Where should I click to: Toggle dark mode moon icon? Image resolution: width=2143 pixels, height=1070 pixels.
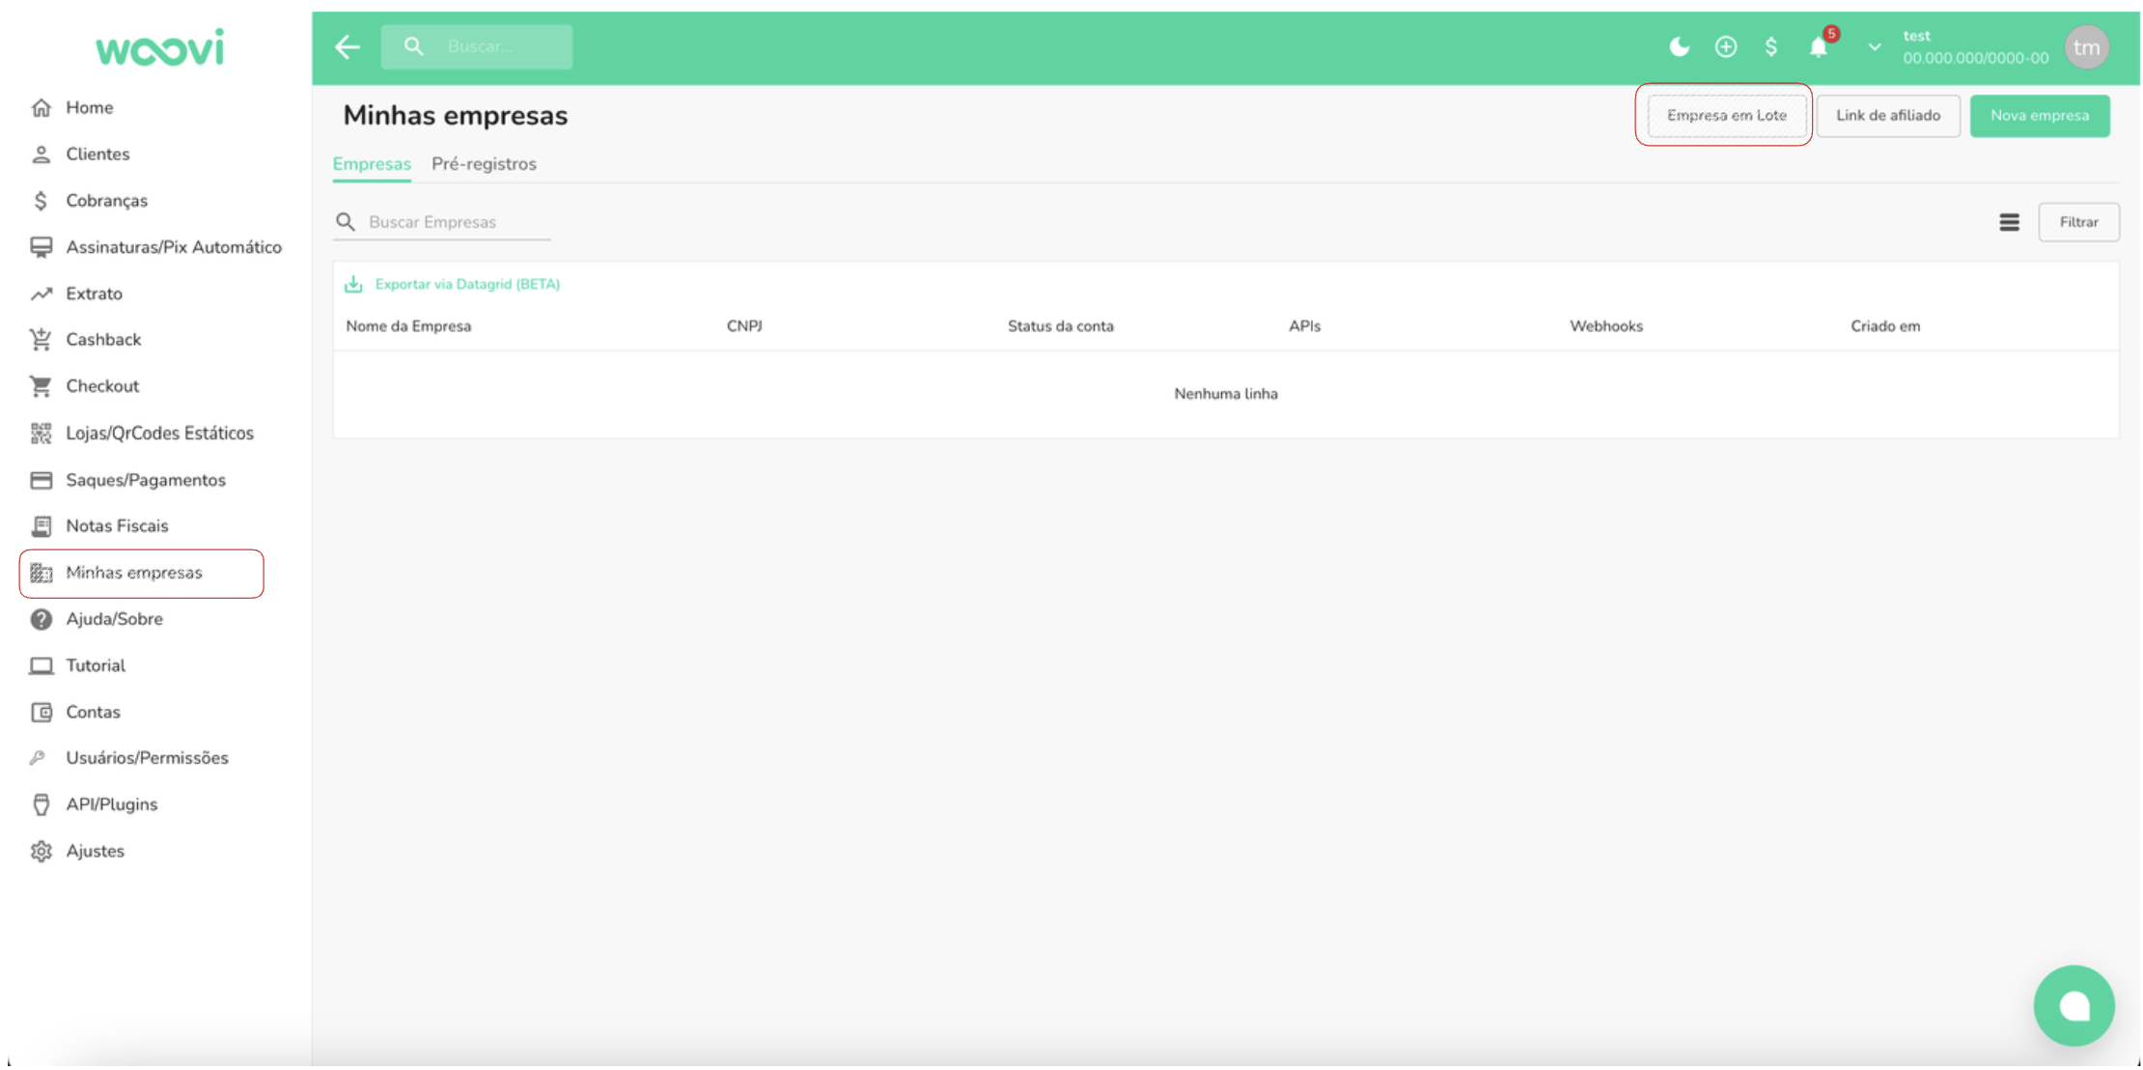[1679, 46]
